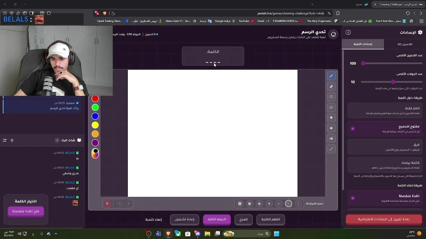Select the outlined rectangle shape tool

click(x=331, y=108)
